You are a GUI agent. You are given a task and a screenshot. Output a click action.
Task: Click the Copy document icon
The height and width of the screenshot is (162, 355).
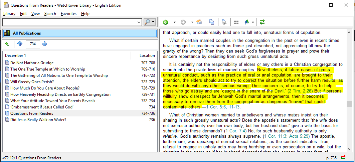pos(212,22)
